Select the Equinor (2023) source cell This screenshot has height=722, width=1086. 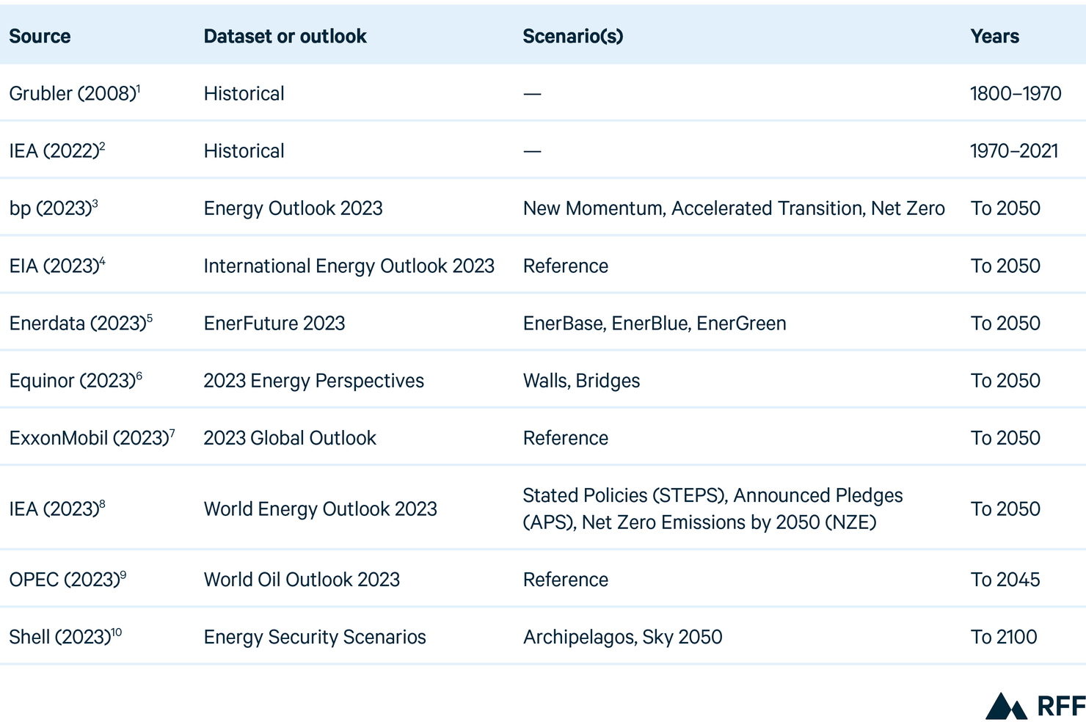[75, 380]
